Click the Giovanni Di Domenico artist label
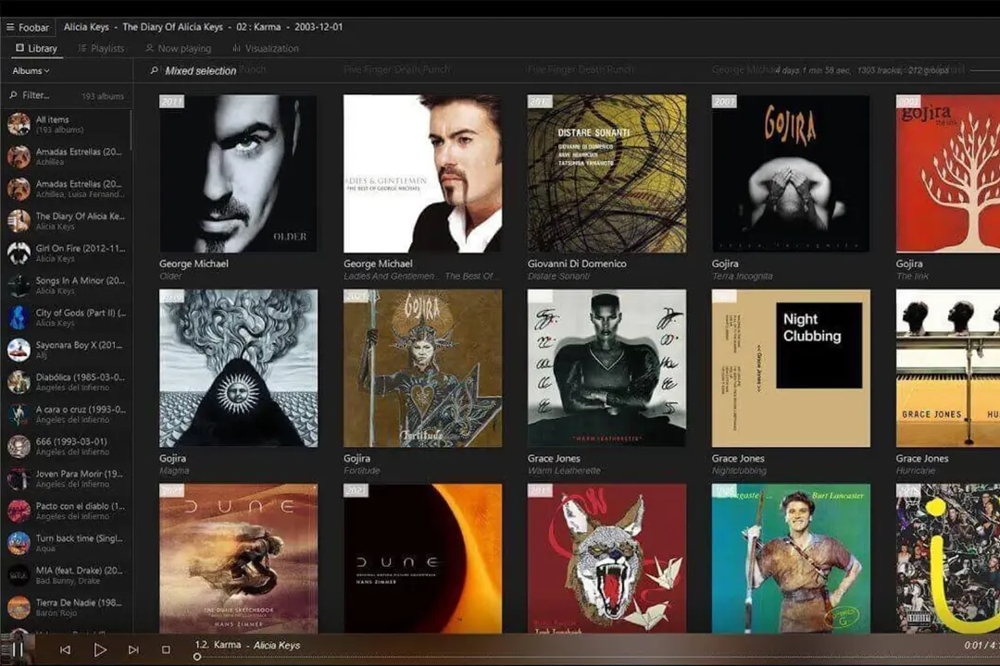The image size is (1000, 666). point(577,264)
